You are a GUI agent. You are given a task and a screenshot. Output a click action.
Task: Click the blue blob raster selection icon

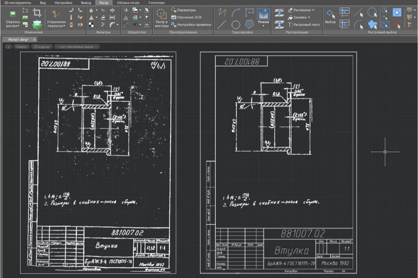tap(372, 24)
